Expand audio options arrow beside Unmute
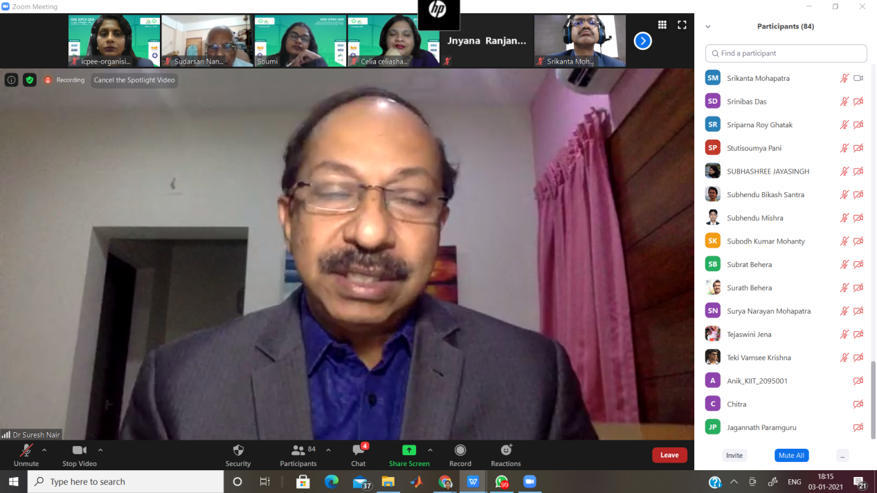 44,450
